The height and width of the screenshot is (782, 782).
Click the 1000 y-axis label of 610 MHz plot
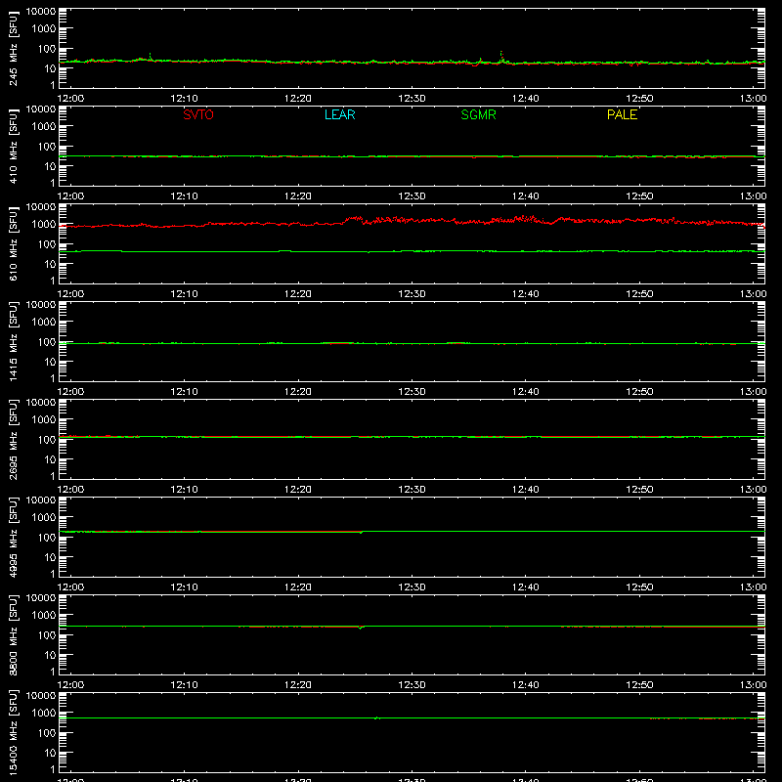click(x=44, y=225)
